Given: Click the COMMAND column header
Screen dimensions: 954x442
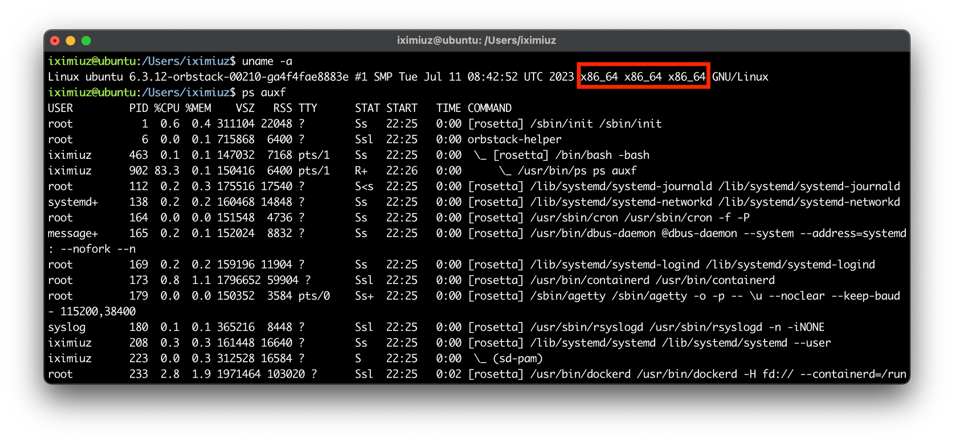Looking at the screenshot, I should coord(489,108).
